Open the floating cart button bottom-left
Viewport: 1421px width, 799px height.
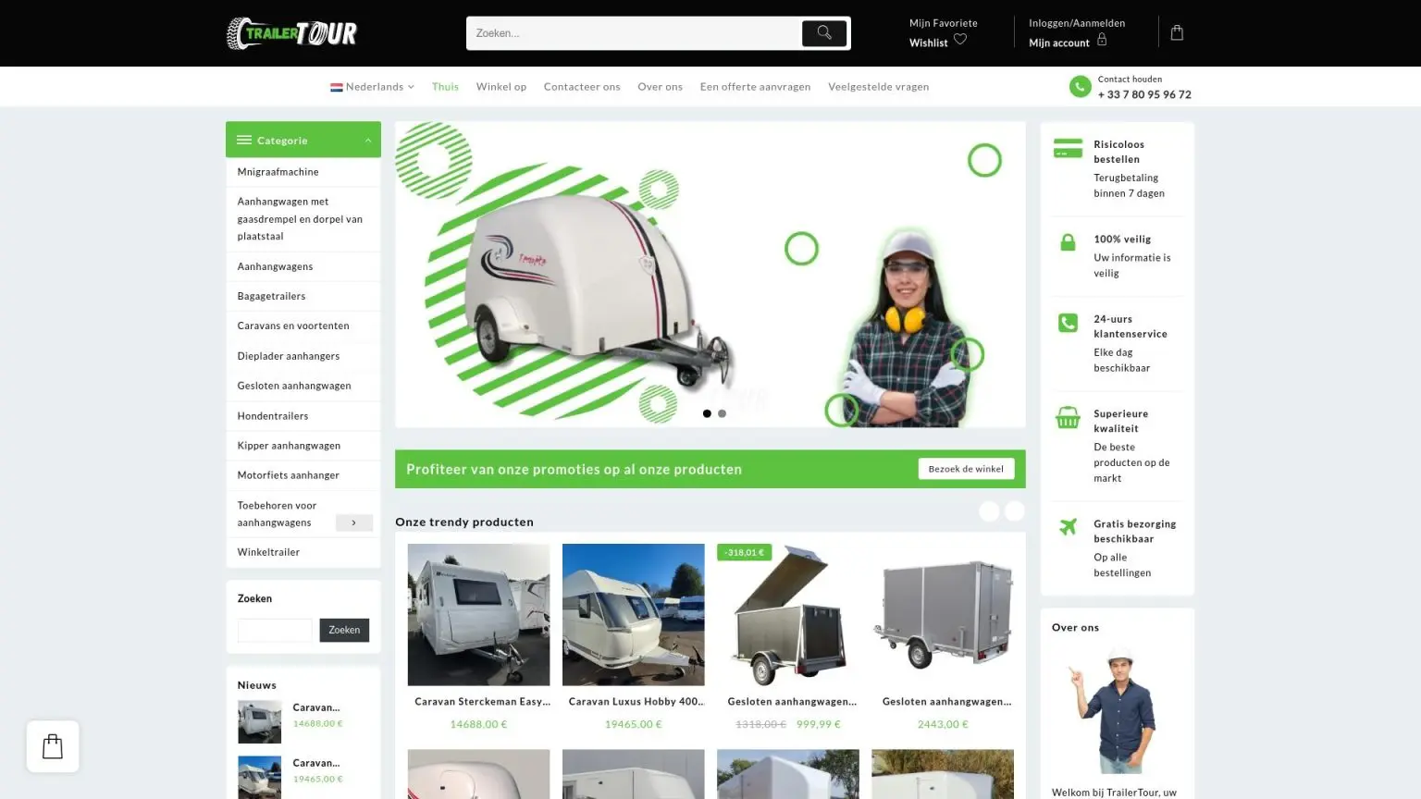coord(53,746)
